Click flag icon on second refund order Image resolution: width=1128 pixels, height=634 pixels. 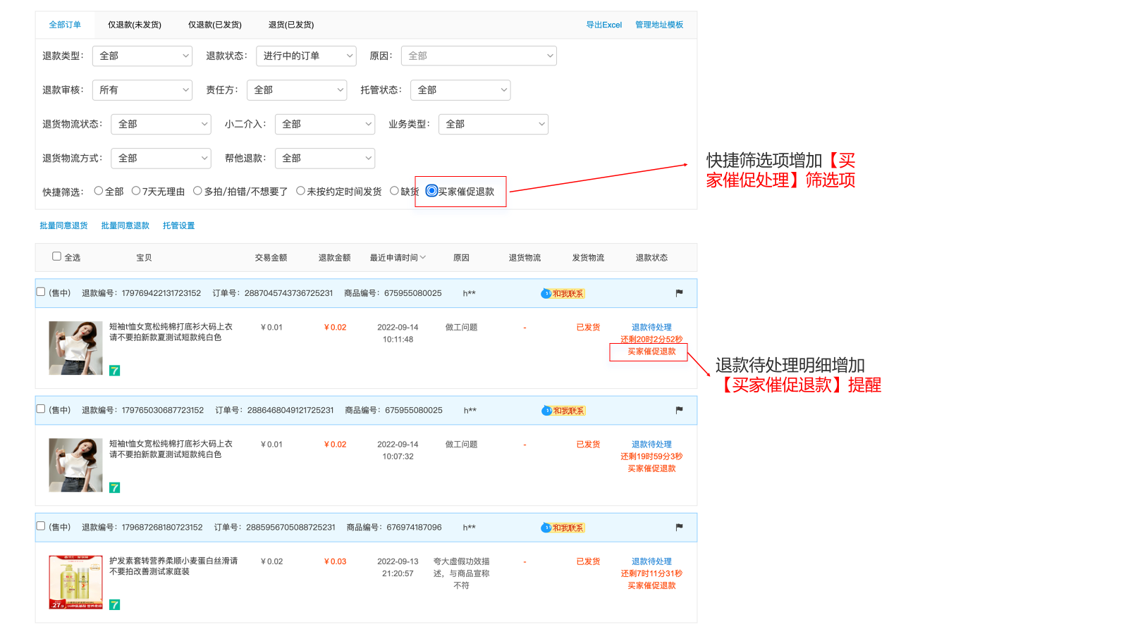[x=679, y=410]
